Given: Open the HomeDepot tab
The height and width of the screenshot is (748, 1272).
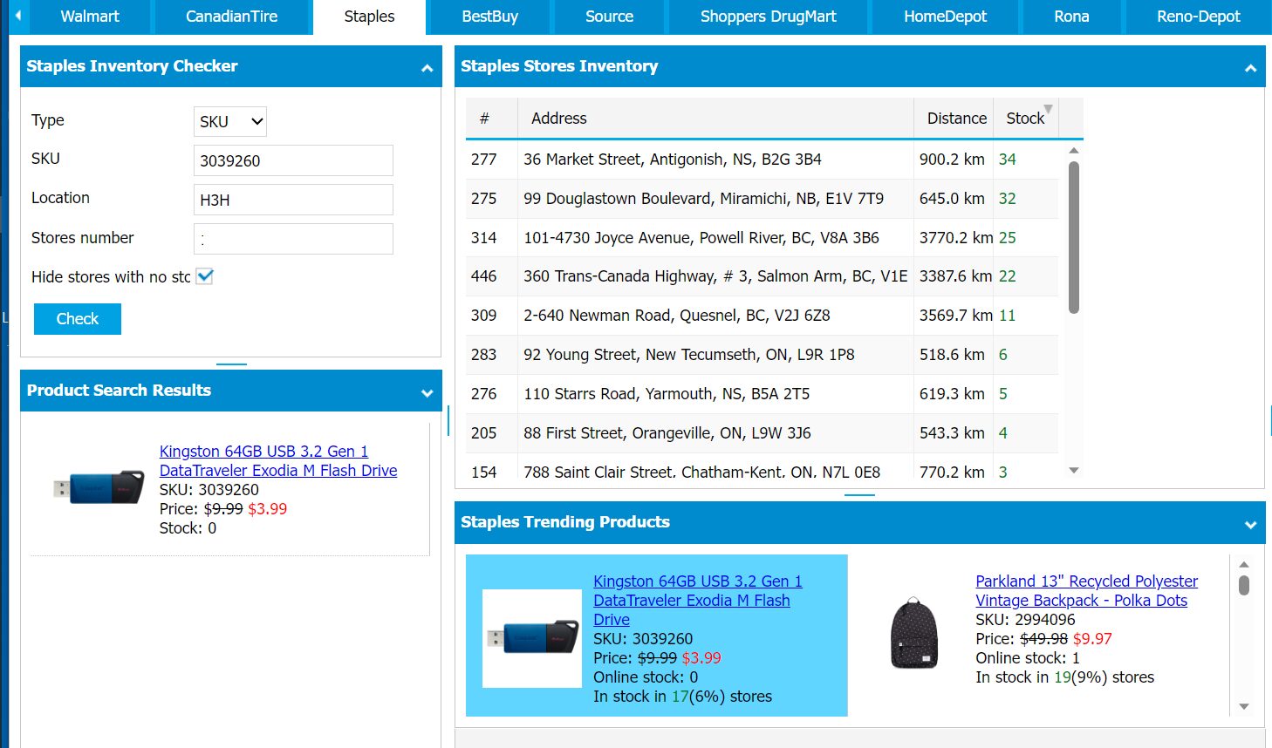Looking at the screenshot, I should [945, 17].
